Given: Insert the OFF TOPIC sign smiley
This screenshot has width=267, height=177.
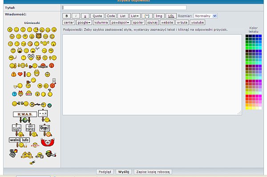Looking at the screenshot, I should (32, 130).
